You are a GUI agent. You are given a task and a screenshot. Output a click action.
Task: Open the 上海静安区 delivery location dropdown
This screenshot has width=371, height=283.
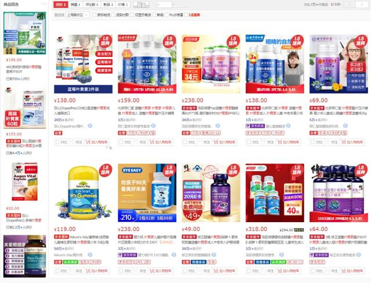click(78, 15)
